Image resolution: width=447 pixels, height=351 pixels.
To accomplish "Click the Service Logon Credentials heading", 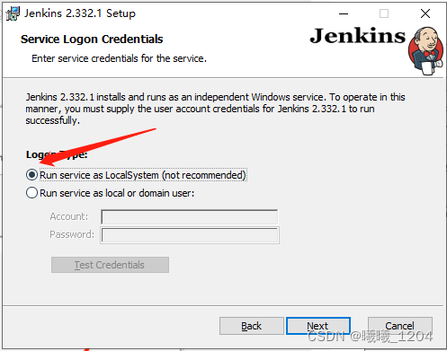I will click(92, 39).
